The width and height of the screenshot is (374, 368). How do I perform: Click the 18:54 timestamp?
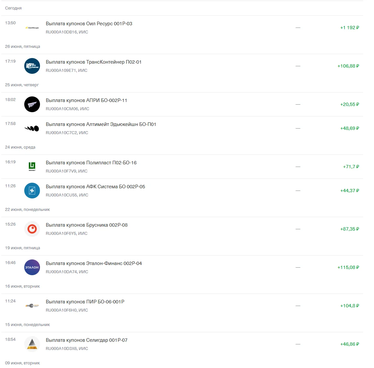click(10, 339)
